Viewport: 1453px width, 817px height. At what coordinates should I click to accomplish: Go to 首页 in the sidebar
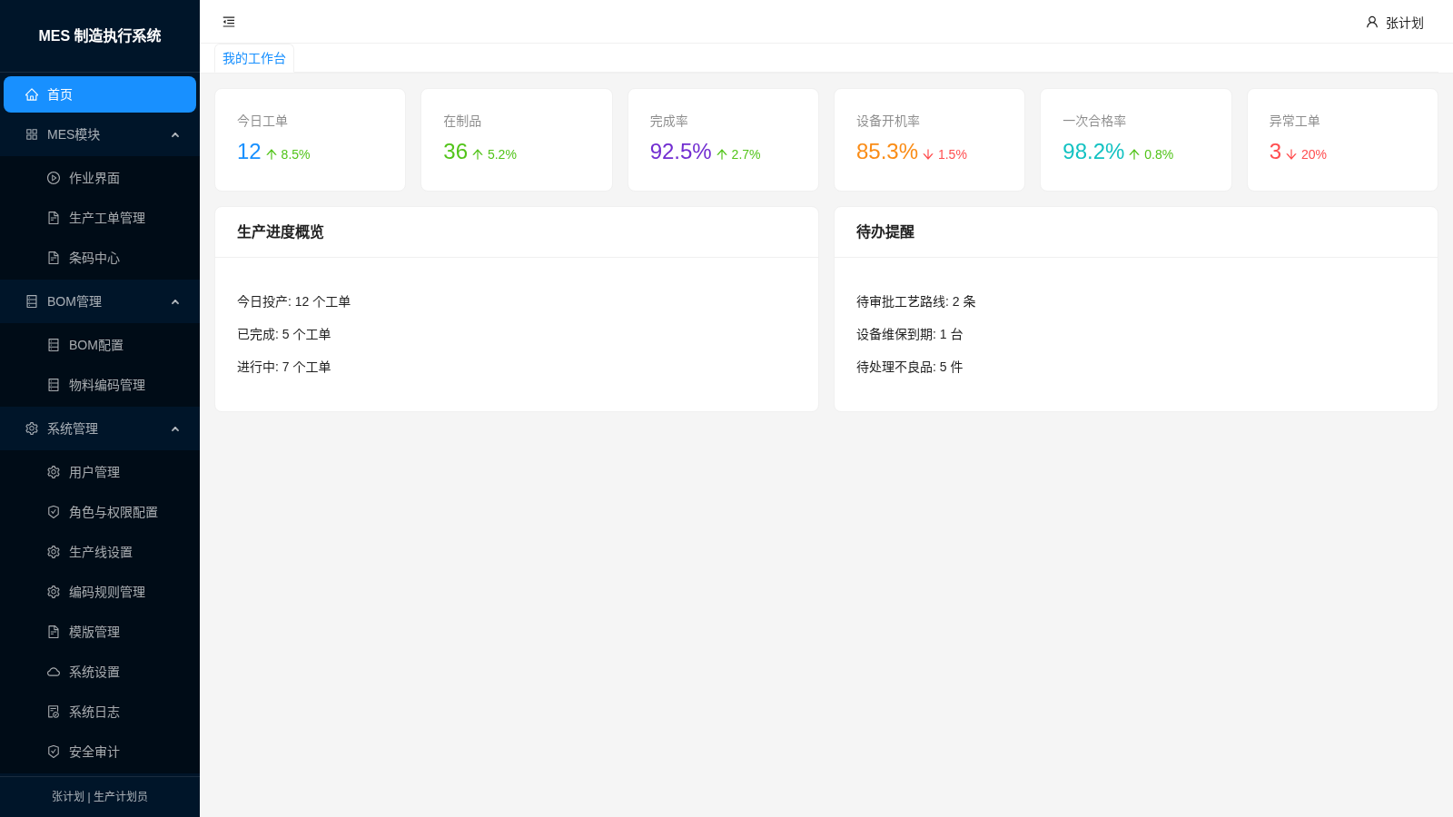(100, 94)
